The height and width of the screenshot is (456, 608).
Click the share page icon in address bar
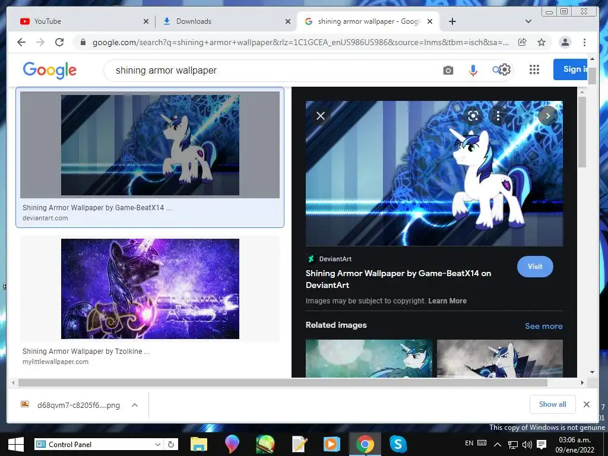tap(522, 42)
